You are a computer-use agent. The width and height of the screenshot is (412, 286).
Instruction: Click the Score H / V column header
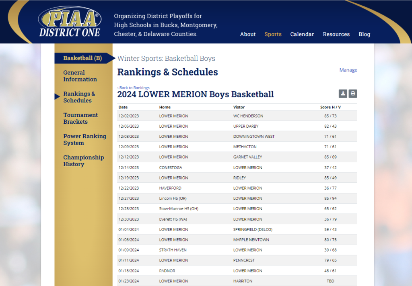[330, 107]
